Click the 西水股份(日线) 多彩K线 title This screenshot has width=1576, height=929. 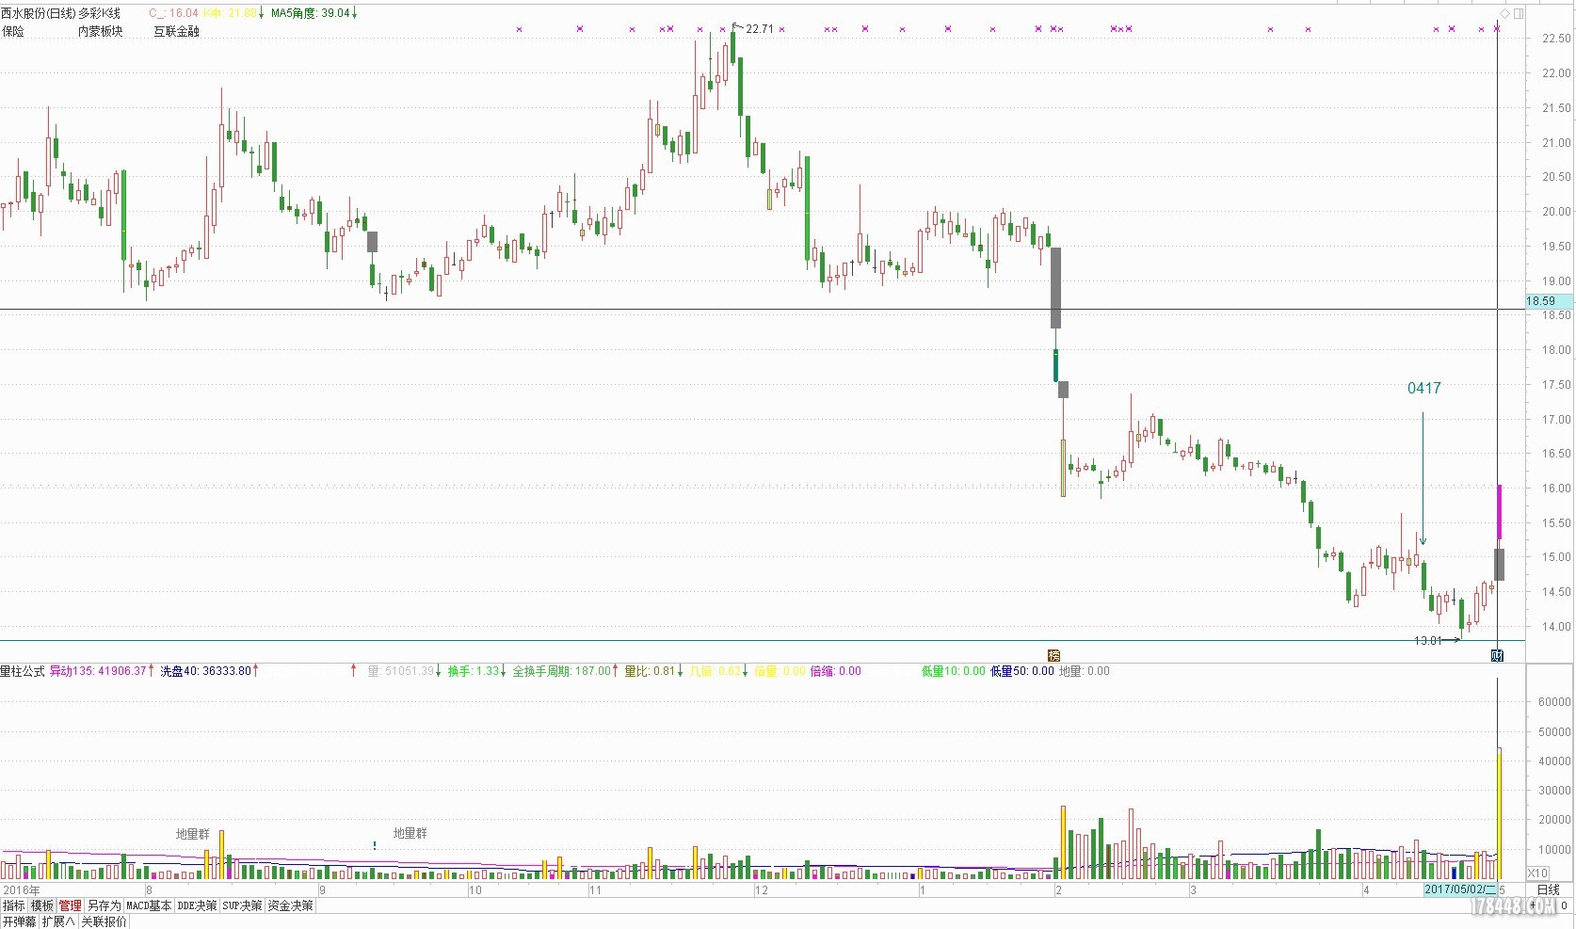click(x=61, y=13)
